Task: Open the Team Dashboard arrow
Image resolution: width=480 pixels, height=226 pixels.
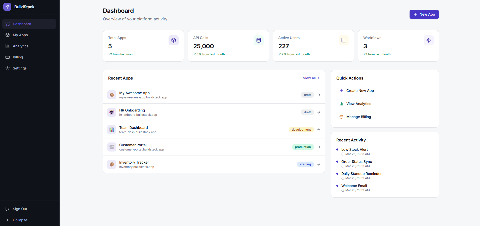Action: [319, 130]
